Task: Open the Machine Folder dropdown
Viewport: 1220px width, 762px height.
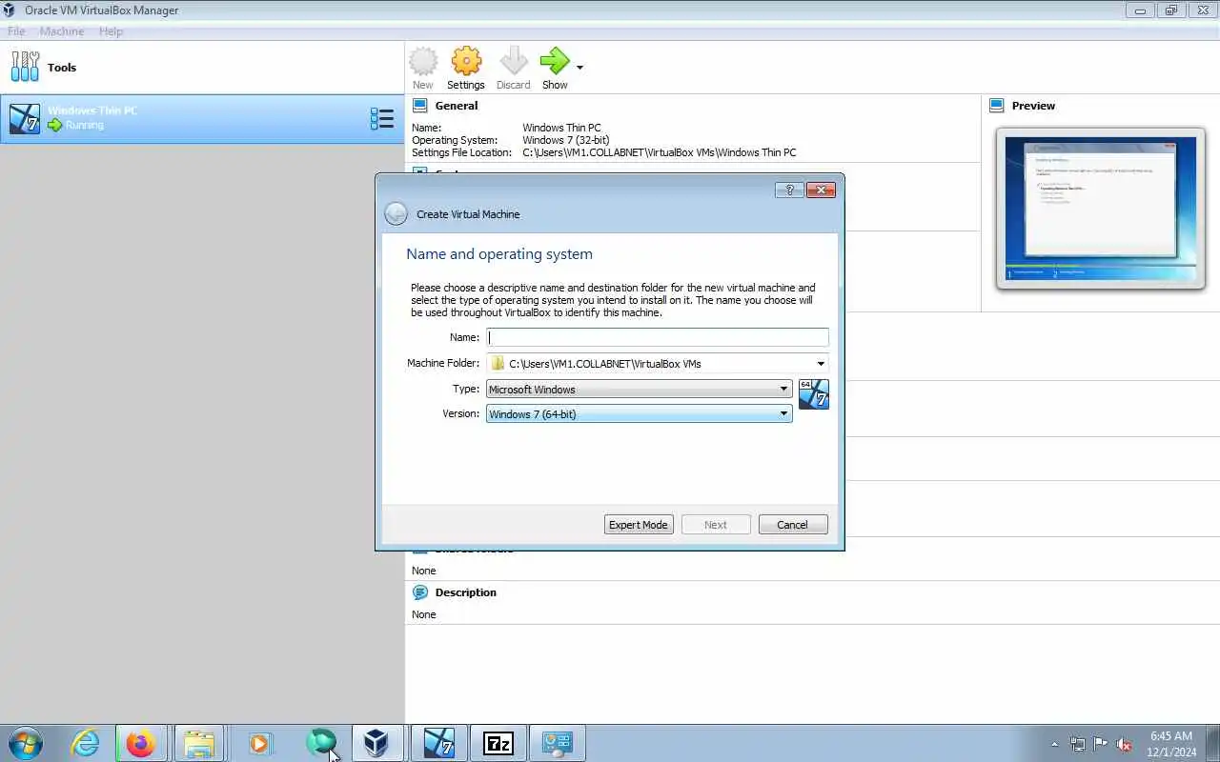Action: click(x=821, y=363)
